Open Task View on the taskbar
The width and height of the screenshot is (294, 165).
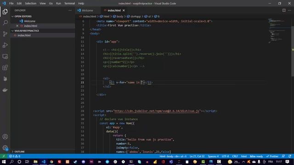click(x=27, y=162)
